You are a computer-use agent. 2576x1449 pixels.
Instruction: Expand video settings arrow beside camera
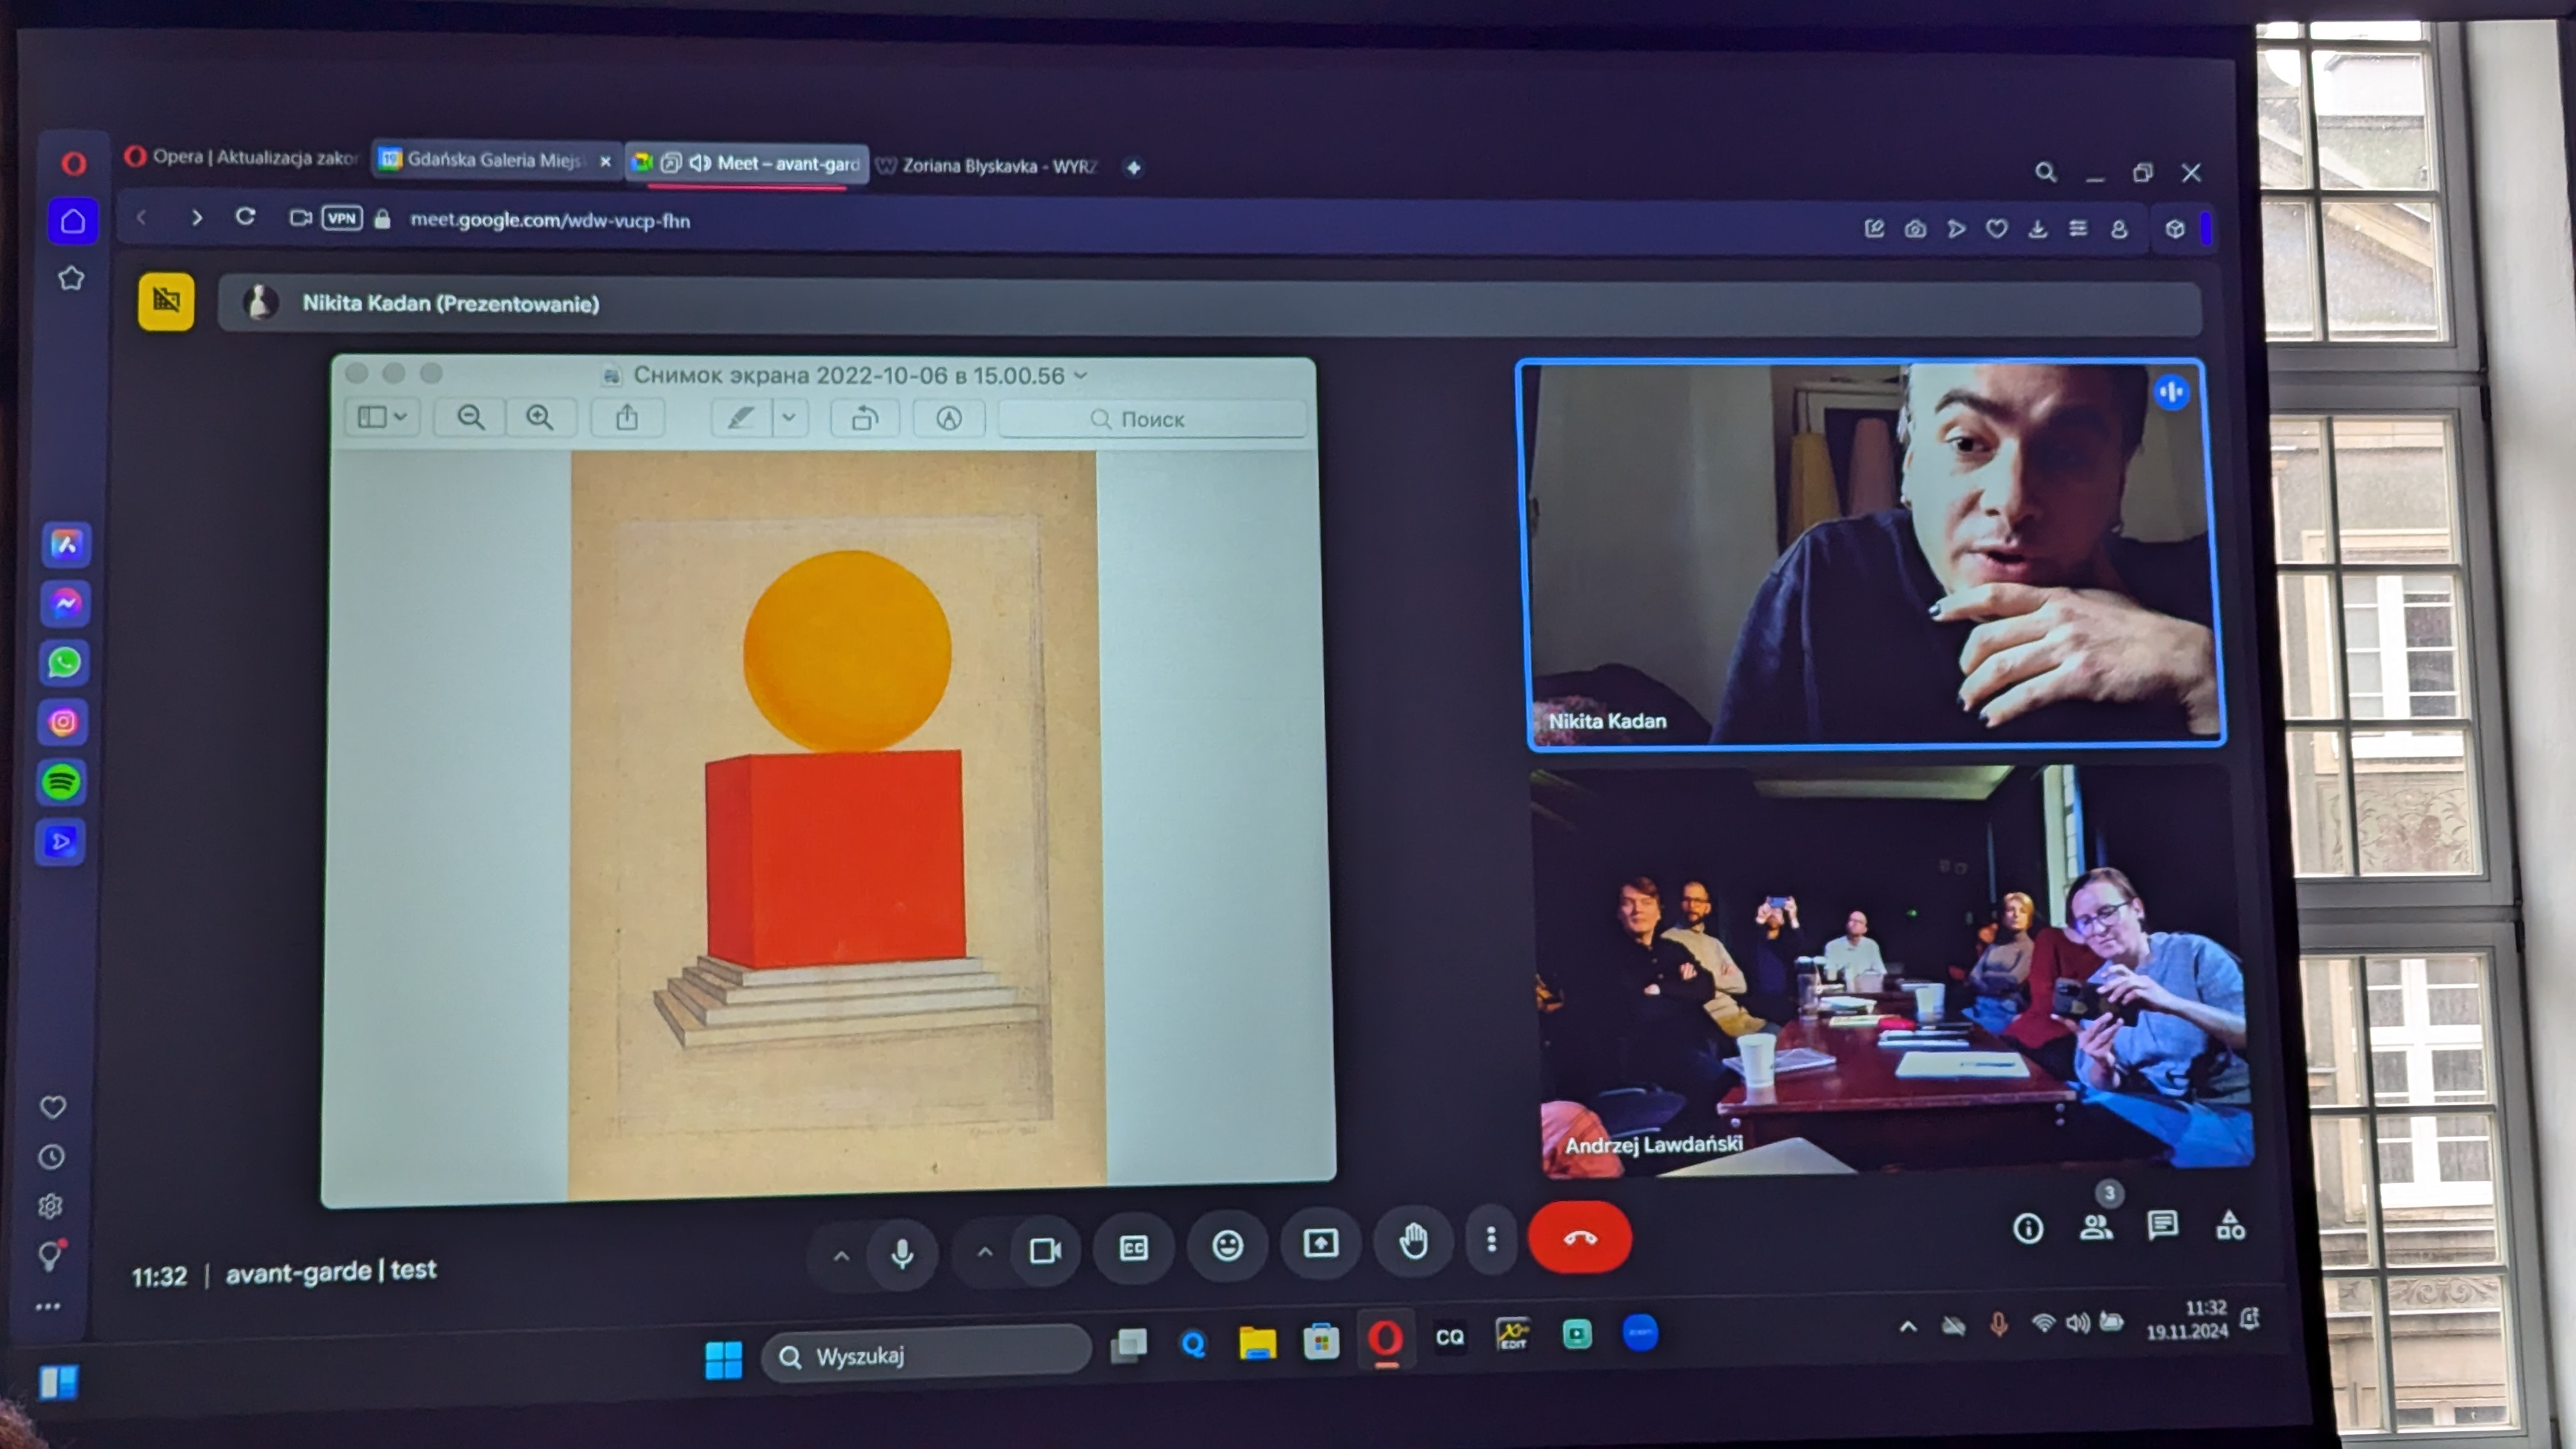pyautogui.click(x=985, y=1252)
